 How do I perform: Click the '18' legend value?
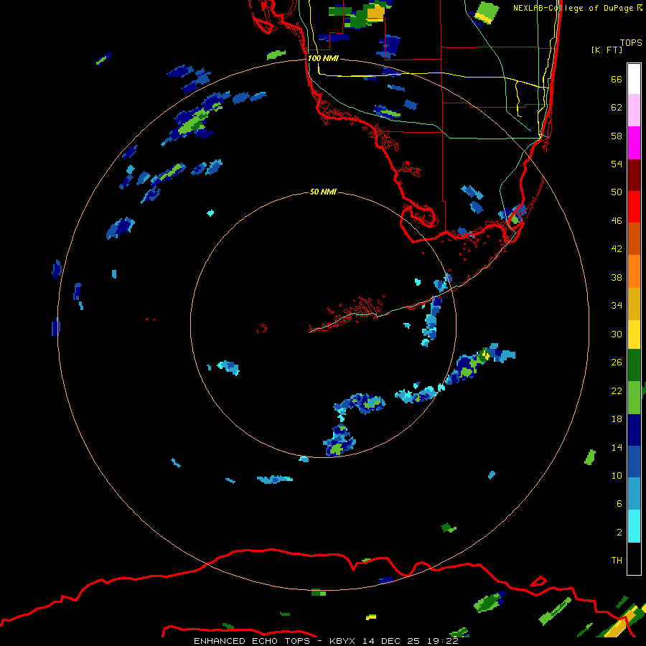(x=617, y=419)
